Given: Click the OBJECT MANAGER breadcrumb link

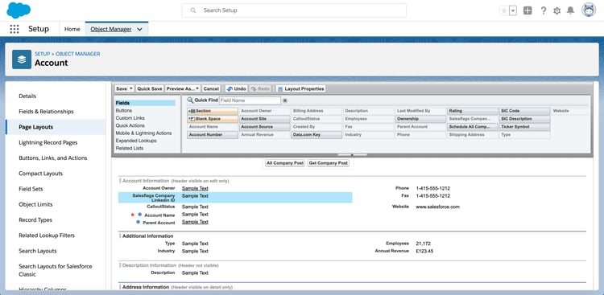Looking at the screenshot, I should [x=78, y=54].
